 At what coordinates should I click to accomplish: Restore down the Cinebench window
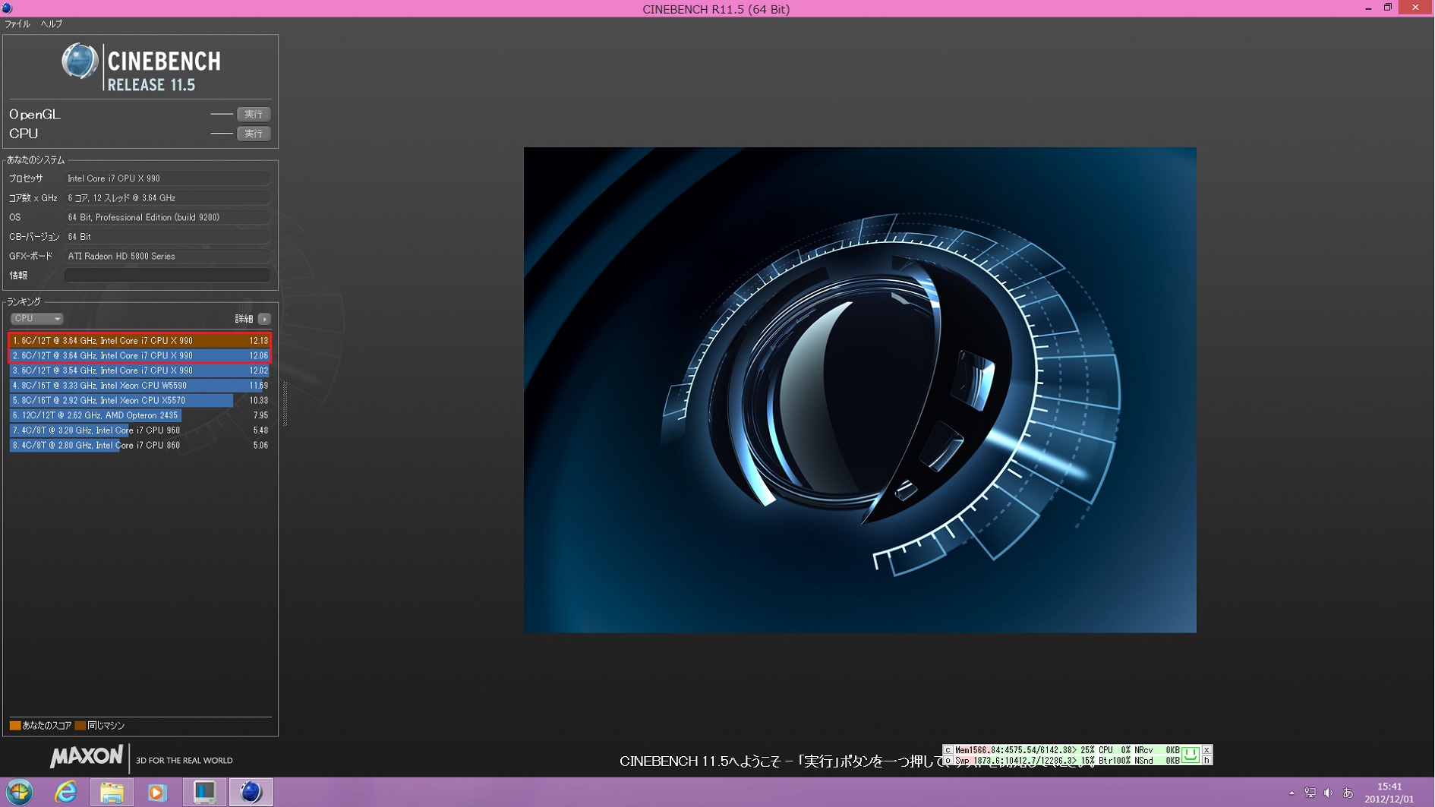1388,8
